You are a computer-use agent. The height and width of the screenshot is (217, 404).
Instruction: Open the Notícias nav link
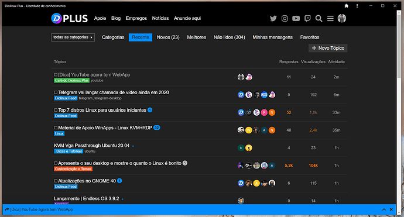(x=160, y=18)
